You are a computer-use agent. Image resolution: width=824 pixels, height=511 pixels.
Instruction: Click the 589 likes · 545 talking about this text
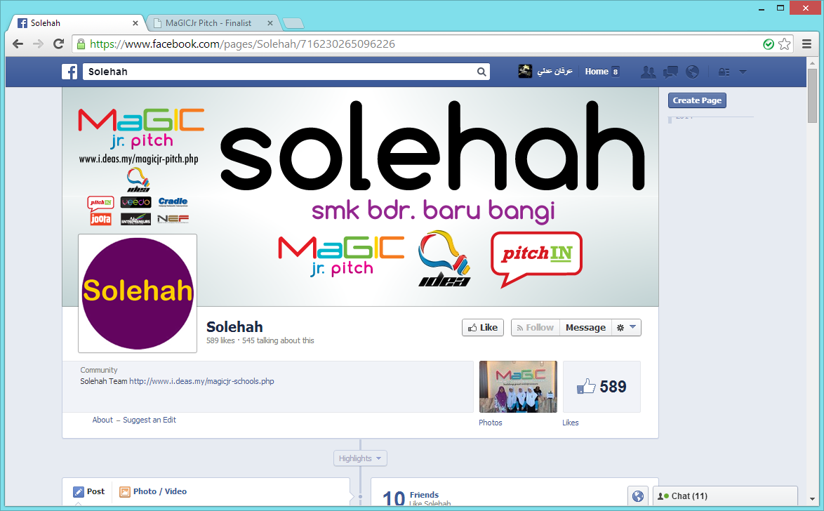tap(260, 340)
